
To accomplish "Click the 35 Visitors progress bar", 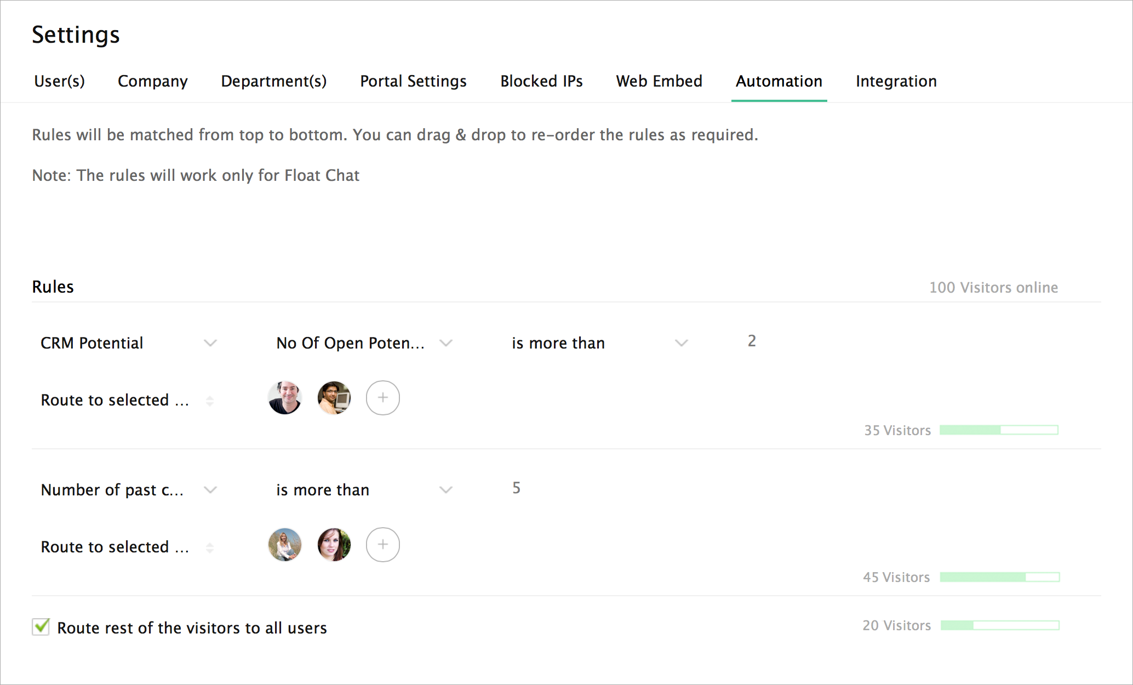I will (x=999, y=430).
